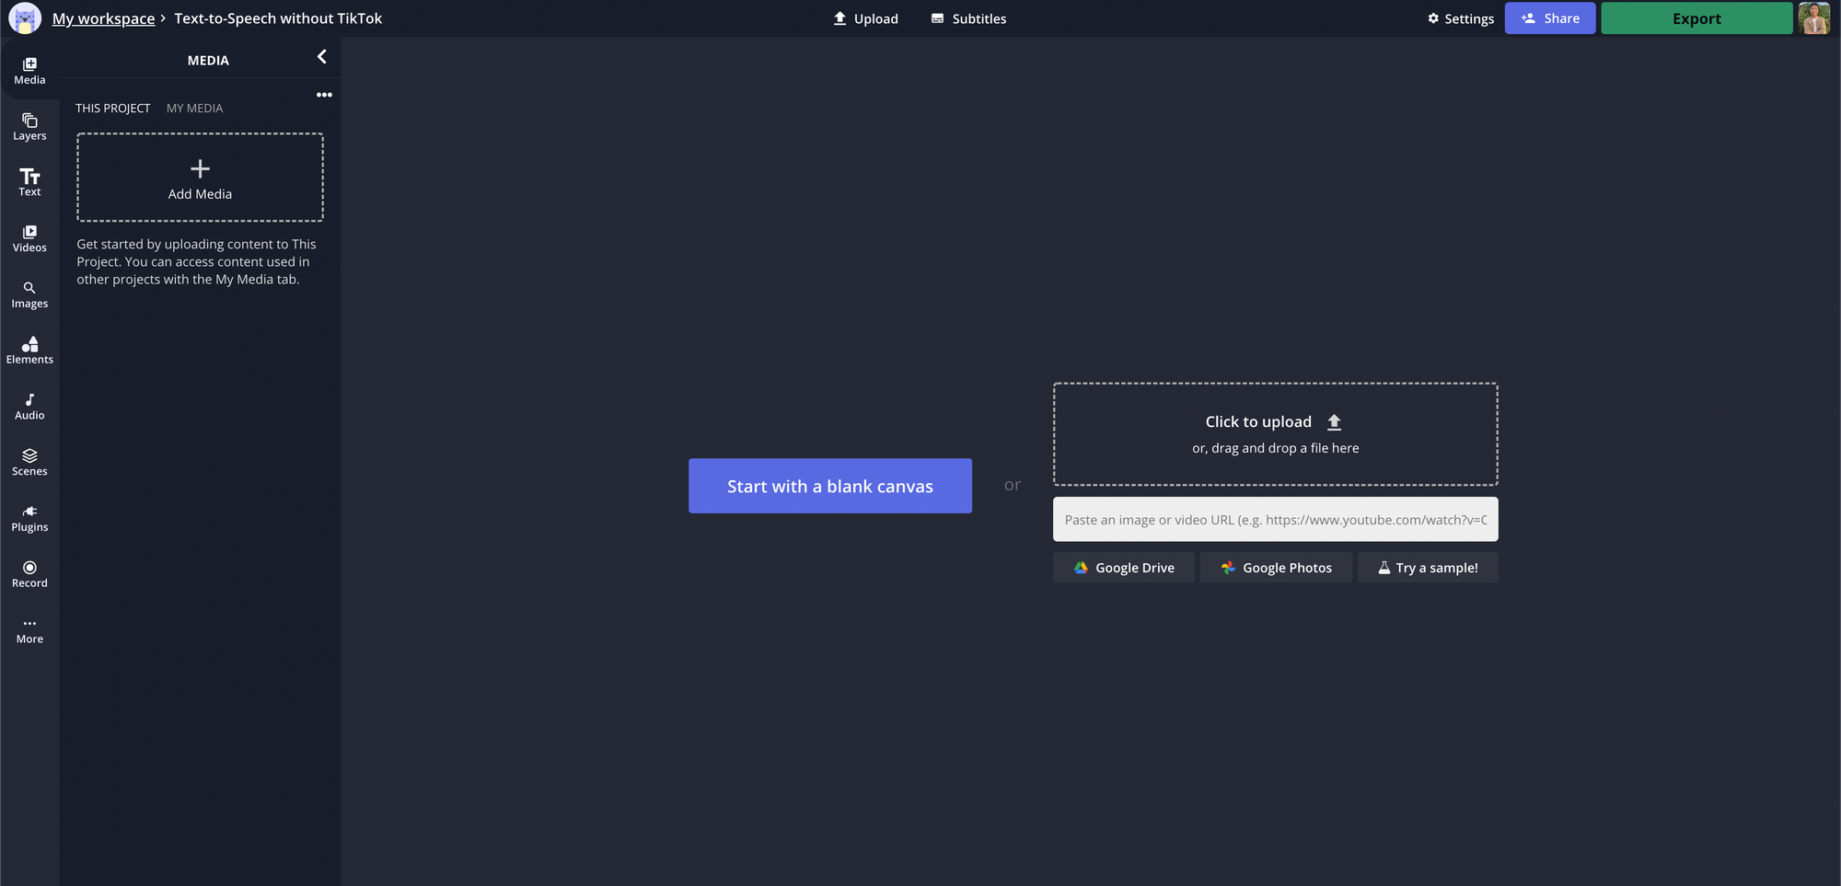The height and width of the screenshot is (886, 1841).
Task: Open the Elements shapes panel
Action: point(29,351)
